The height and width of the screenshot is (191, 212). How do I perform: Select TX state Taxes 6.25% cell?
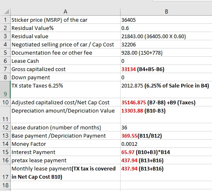click(65, 90)
